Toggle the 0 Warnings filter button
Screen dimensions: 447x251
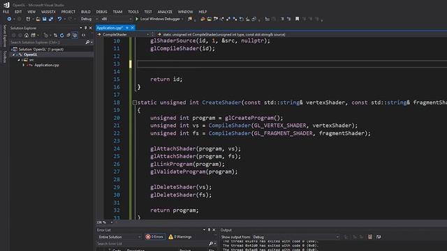pyautogui.click(x=180, y=237)
